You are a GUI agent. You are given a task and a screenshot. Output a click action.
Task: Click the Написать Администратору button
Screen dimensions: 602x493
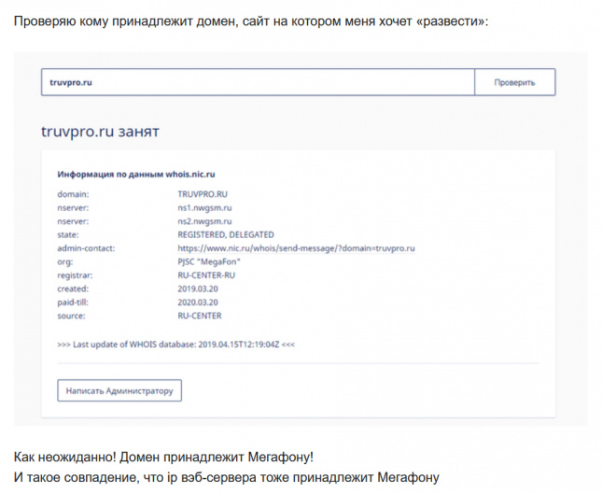point(119,390)
